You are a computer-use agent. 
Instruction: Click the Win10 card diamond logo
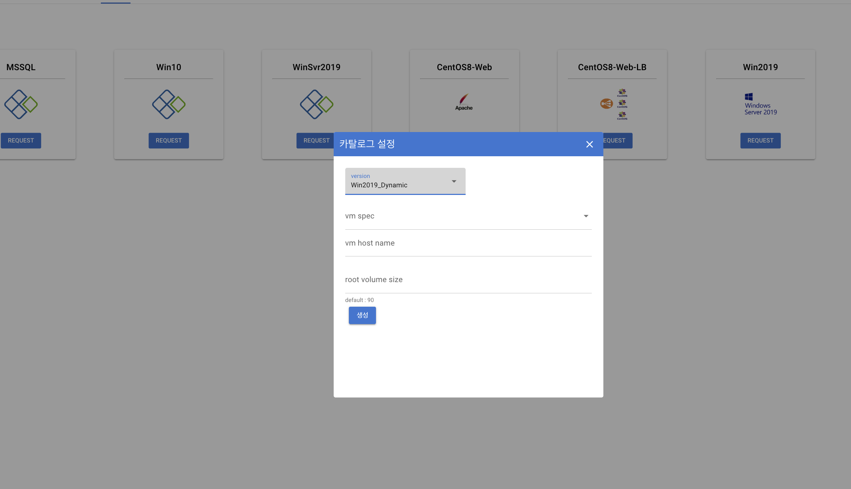tap(168, 105)
